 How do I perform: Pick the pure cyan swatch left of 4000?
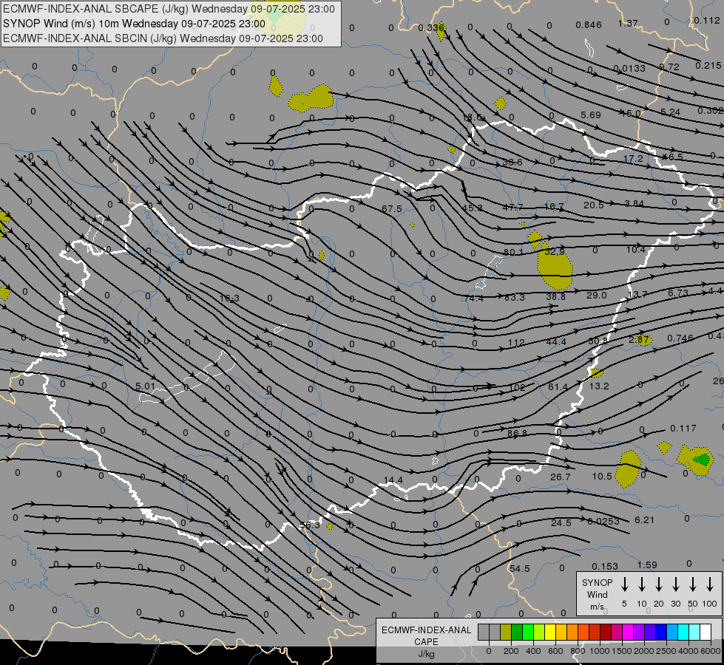click(683, 632)
